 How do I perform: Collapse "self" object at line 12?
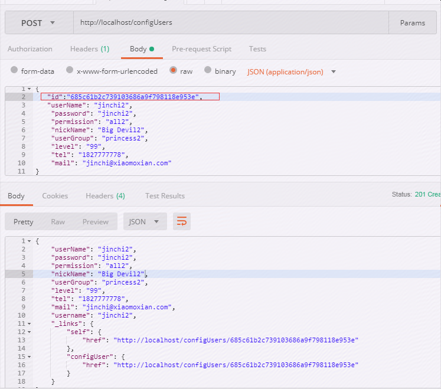[x=30, y=332]
